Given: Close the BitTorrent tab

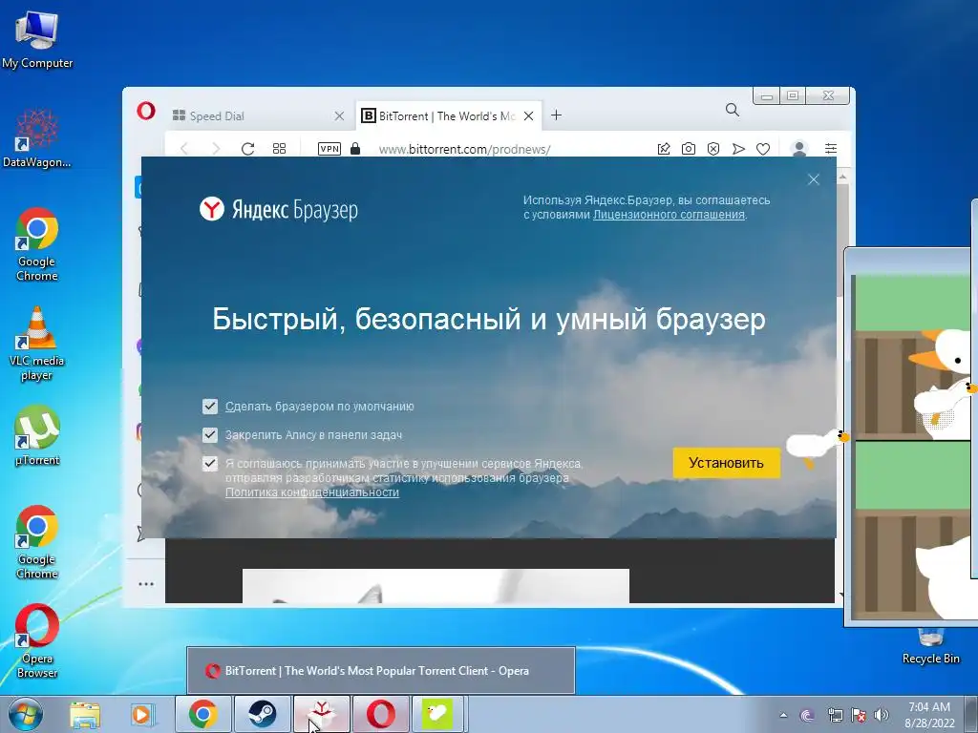Looking at the screenshot, I should pyautogui.click(x=528, y=115).
